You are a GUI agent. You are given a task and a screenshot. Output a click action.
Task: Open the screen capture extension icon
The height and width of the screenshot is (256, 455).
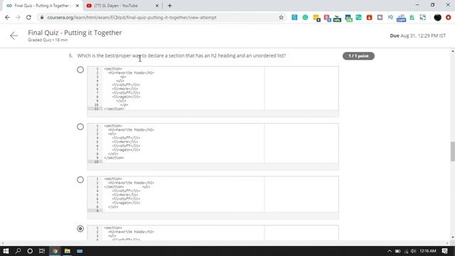pyautogui.click(x=423, y=17)
